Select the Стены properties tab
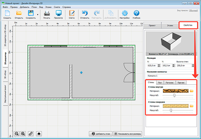The height and width of the screenshot is (139, 201). point(151,82)
